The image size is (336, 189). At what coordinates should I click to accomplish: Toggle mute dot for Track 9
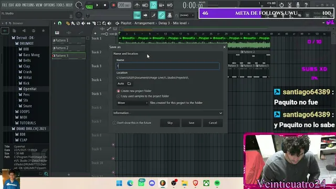click(x=113, y=159)
